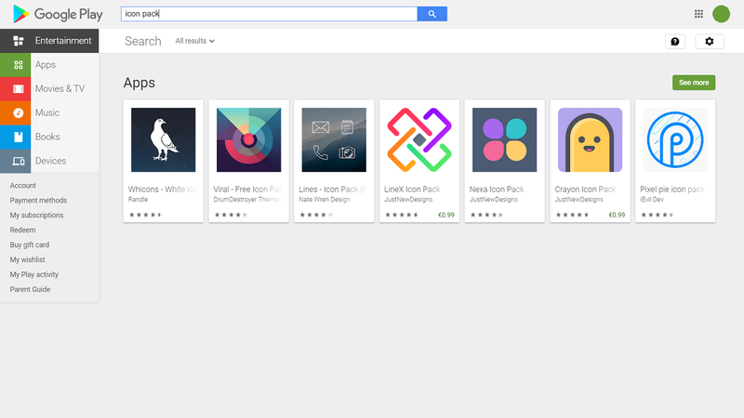Screen dimensions: 744x418
Task: Open the help question mark icon
Action: pos(675,41)
